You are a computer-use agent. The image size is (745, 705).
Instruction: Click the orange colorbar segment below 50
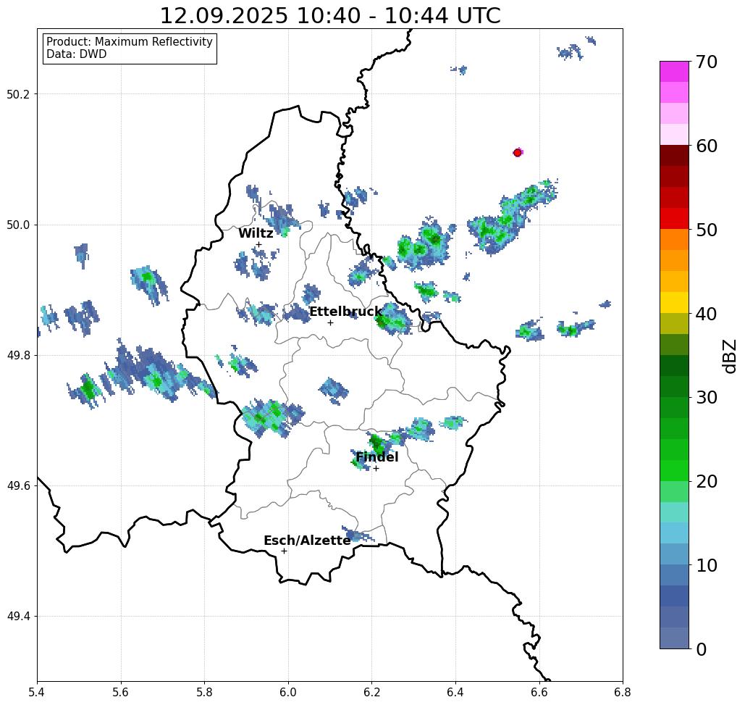point(674,240)
